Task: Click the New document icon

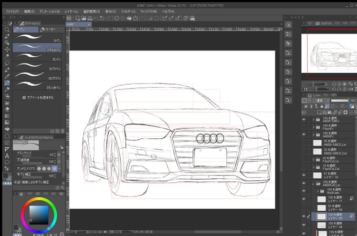Action: [x=78, y=18]
